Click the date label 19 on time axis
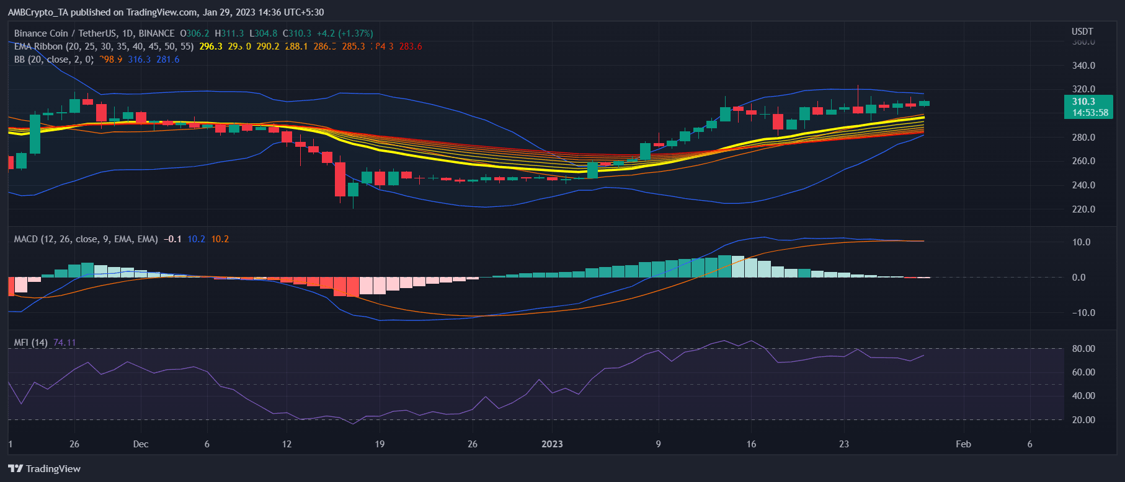 pyautogui.click(x=380, y=444)
